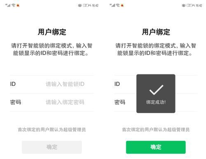Tap the 绑定成功! toast message
The image size is (206, 159).
(x=156, y=102)
